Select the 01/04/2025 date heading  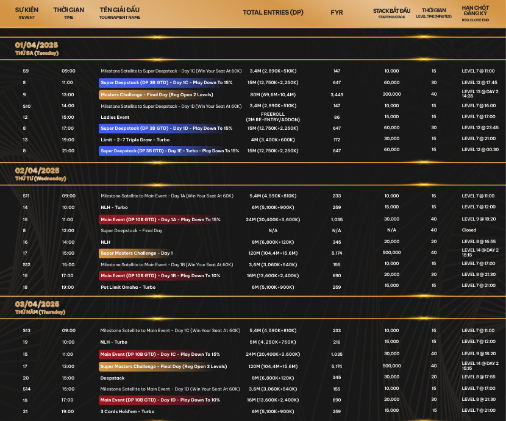point(37,45)
